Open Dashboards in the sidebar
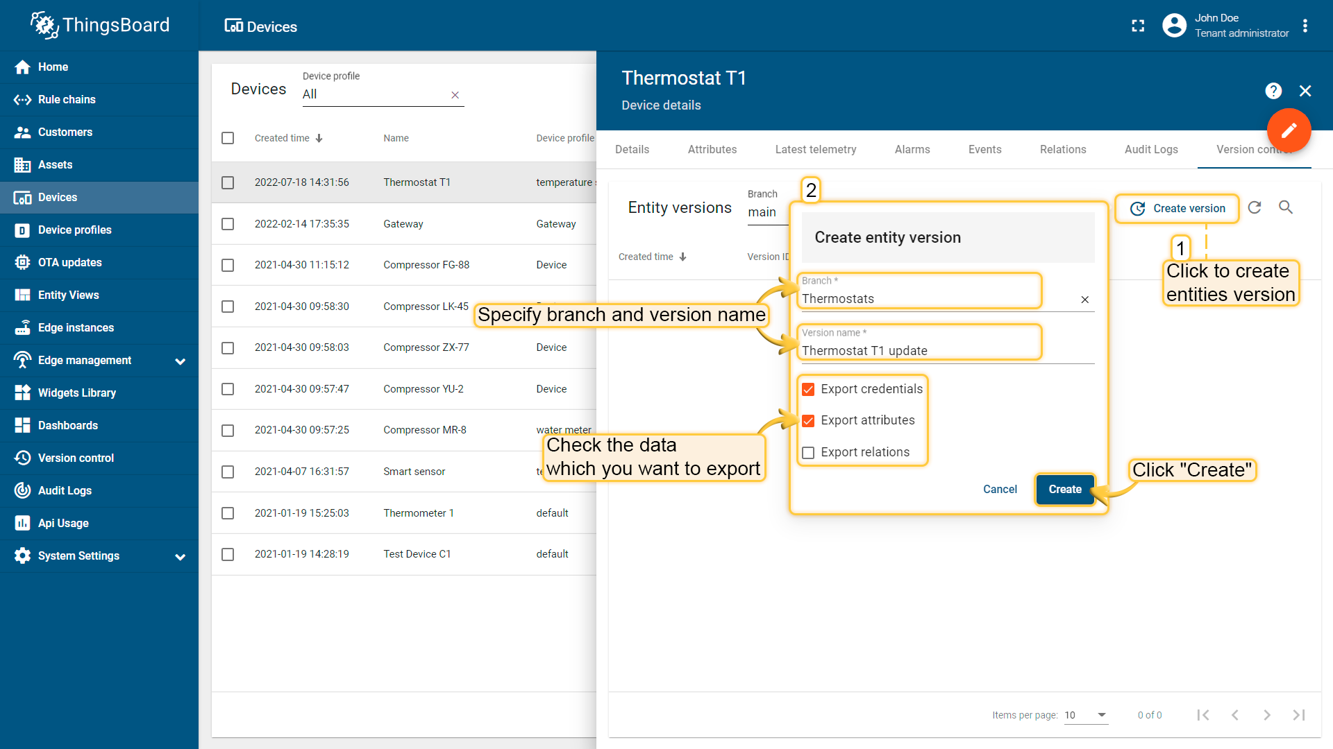Screen dimensions: 1333x749 tap(99, 425)
